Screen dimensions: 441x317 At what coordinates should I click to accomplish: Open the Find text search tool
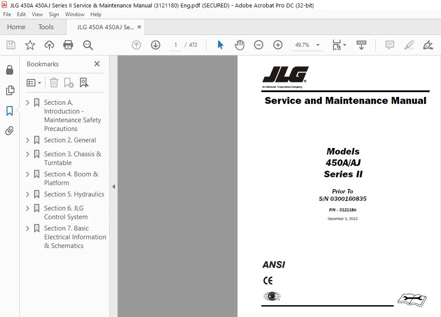point(88,45)
